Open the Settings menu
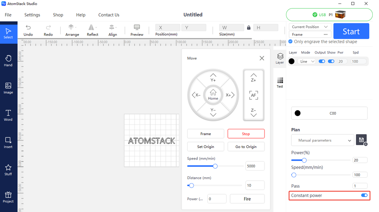This screenshot has height=212, width=379. tap(32, 15)
